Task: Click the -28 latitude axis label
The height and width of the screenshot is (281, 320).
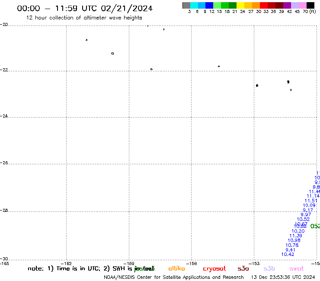Action: [x=4, y=210]
